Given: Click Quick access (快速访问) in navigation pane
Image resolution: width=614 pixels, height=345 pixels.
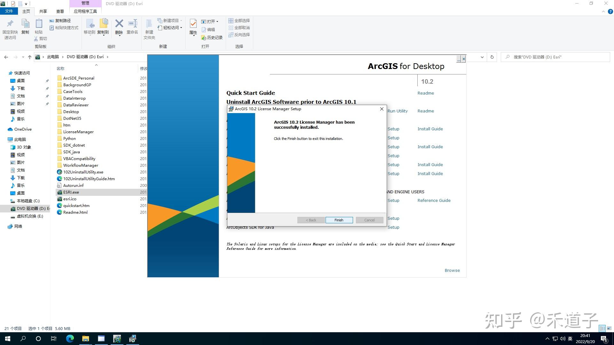Looking at the screenshot, I should click(22, 73).
